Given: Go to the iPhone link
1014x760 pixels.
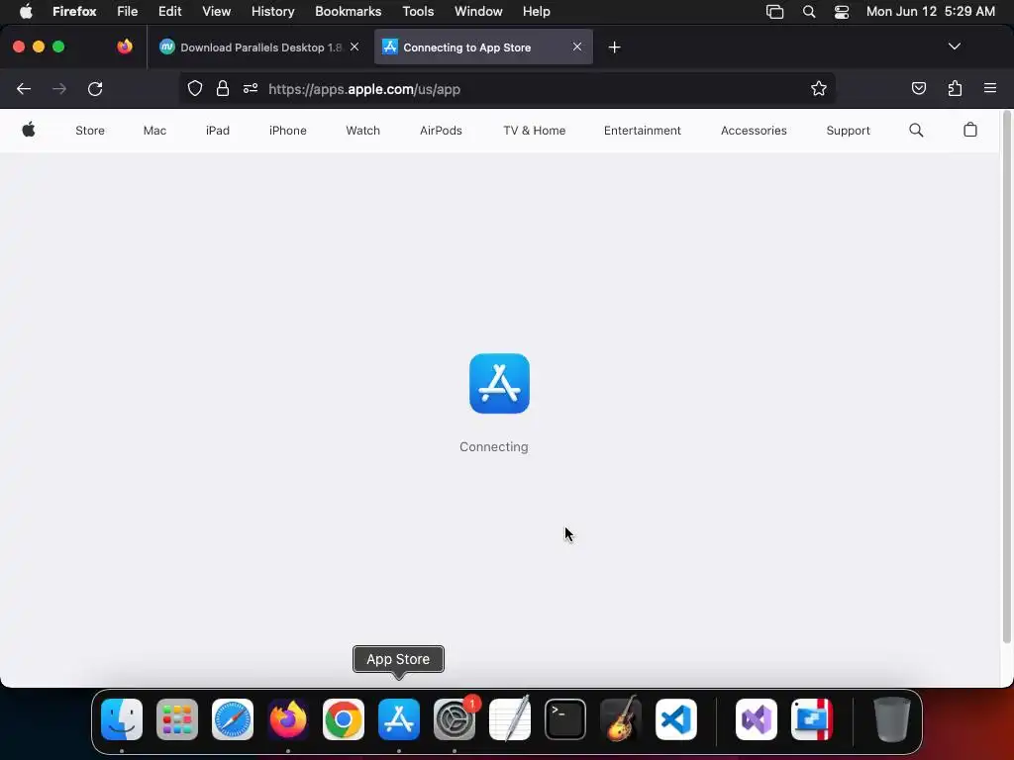Looking at the screenshot, I should click(288, 131).
